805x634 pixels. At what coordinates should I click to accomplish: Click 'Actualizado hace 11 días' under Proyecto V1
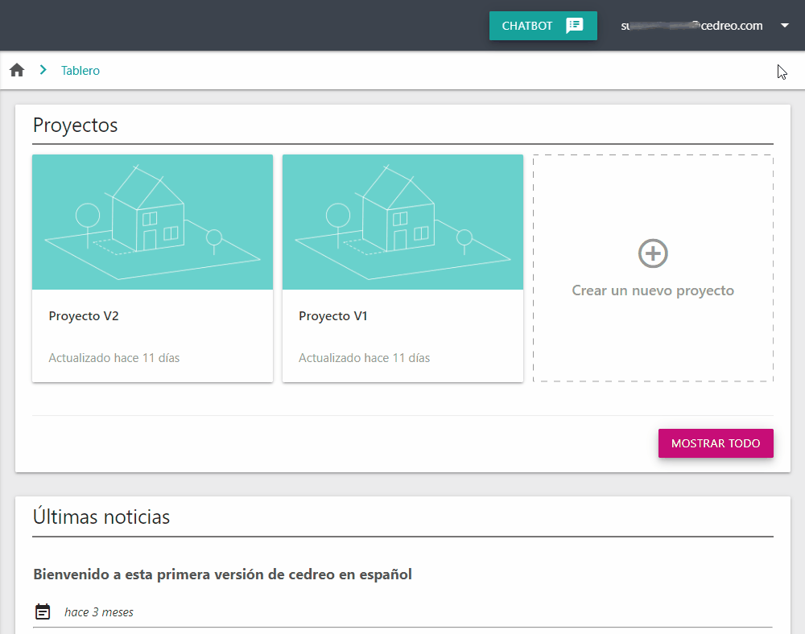click(364, 358)
